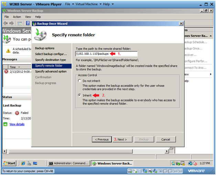Screen dimensions: 216x175
Task: Click the Next button in the wizard
Action: coord(122,139)
